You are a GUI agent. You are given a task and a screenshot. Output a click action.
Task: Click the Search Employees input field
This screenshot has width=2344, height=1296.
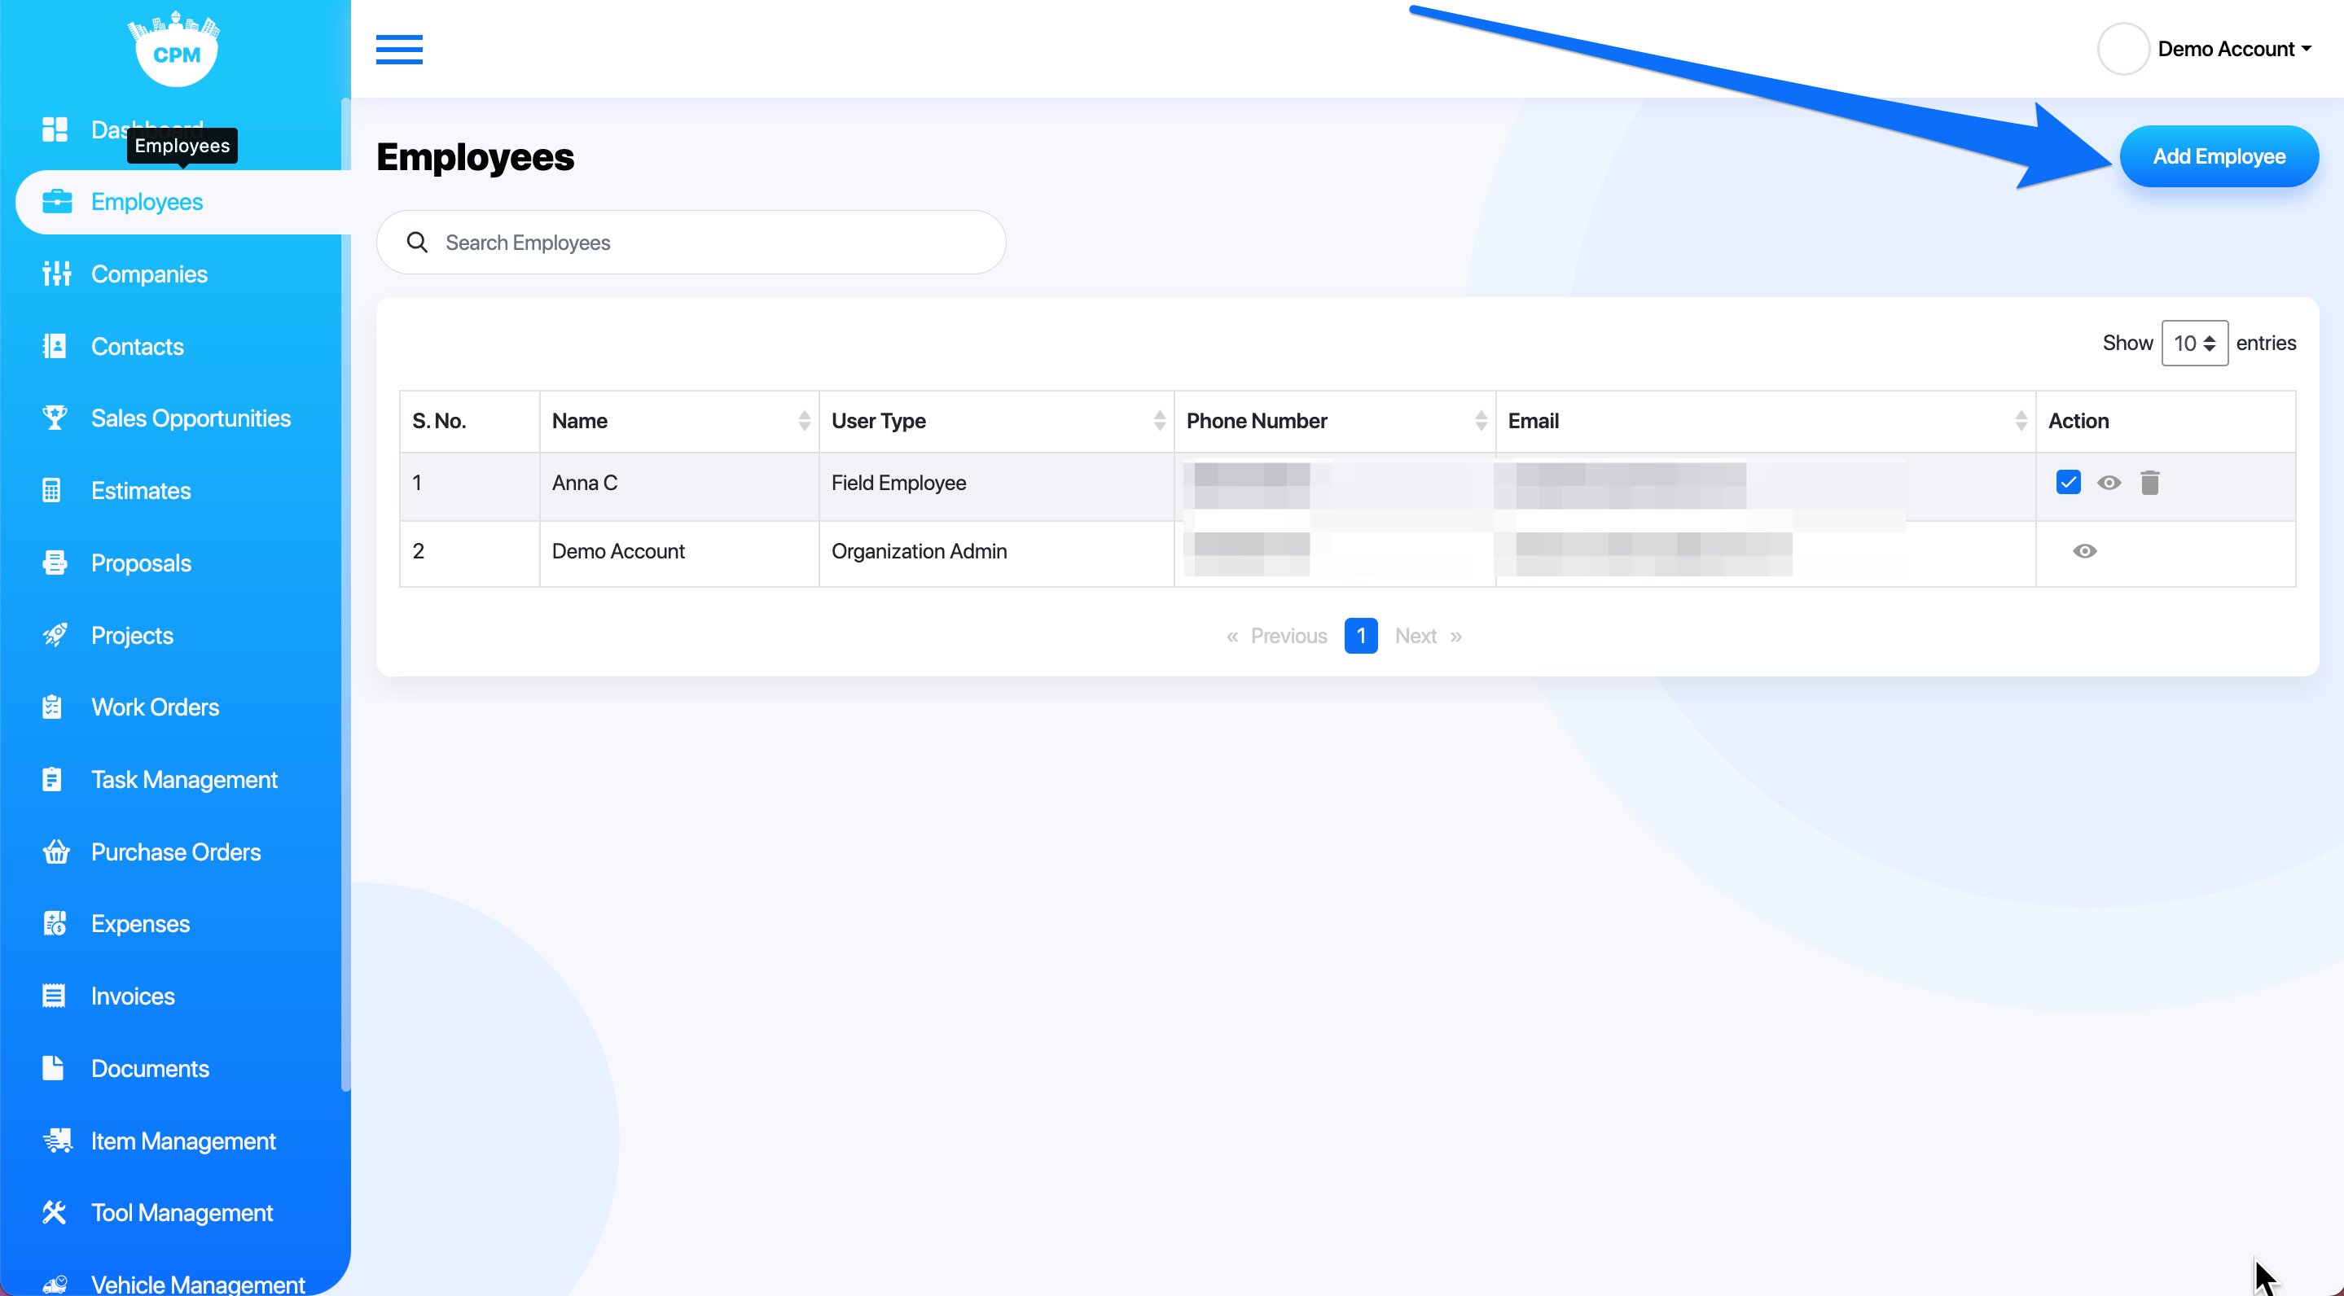(691, 242)
